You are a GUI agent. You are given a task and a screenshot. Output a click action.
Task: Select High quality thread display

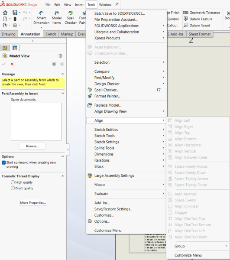[13, 182]
